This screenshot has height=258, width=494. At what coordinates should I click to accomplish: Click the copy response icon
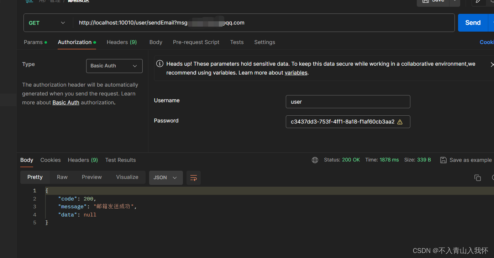point(477,177)
